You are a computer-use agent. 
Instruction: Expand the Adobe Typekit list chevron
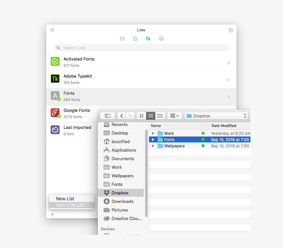point(228,80)
